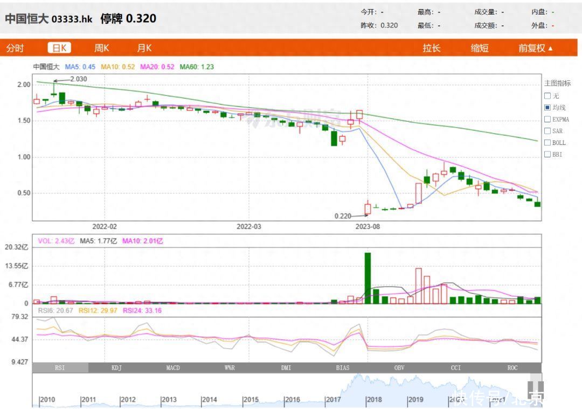Switch to the 分时 intraday tab
The height and width of the screenshot is (409, 582).
(15, 48)
